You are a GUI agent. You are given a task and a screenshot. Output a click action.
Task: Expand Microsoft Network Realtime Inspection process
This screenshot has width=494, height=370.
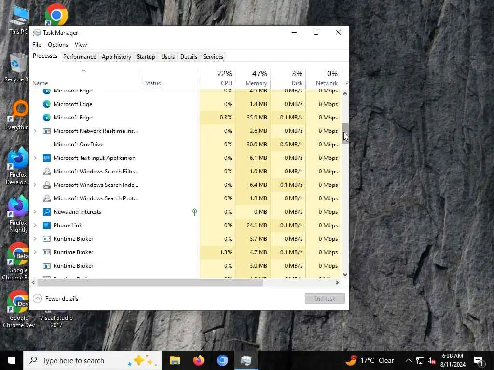[35, 131]
